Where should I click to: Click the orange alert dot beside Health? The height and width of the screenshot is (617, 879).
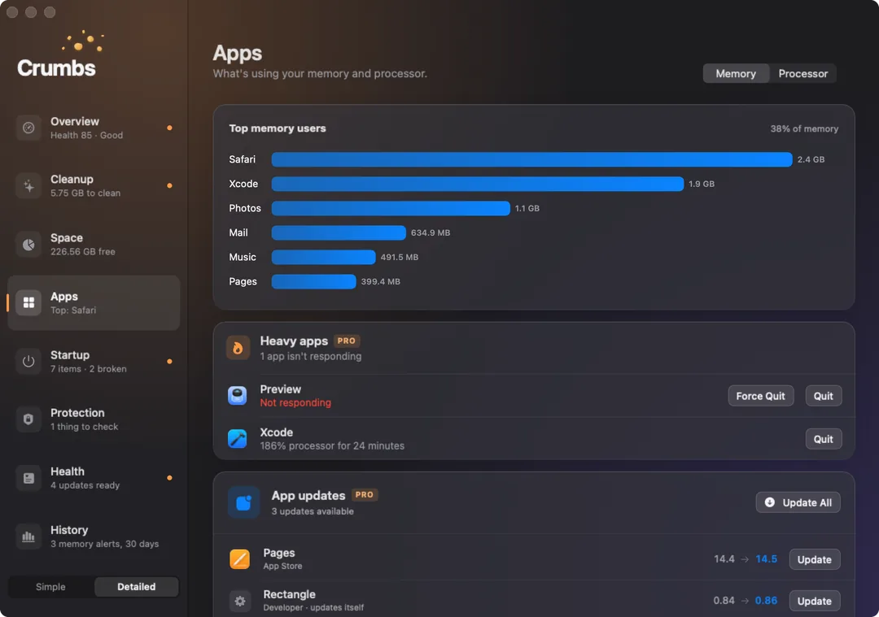click(x=169, y=478)
